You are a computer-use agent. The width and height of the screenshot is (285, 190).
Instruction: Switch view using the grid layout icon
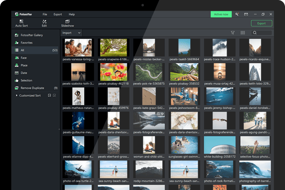243,33
